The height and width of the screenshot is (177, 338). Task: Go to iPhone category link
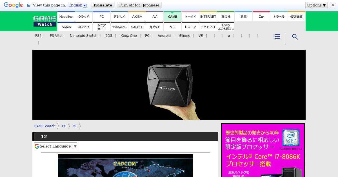tap(184, 36)
